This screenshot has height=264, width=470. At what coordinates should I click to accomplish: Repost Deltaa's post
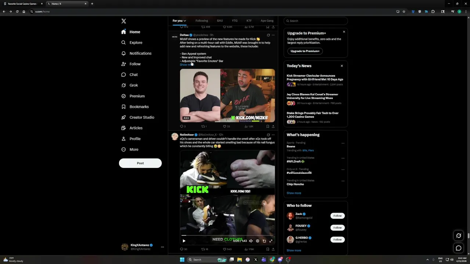tap(204, 126)
